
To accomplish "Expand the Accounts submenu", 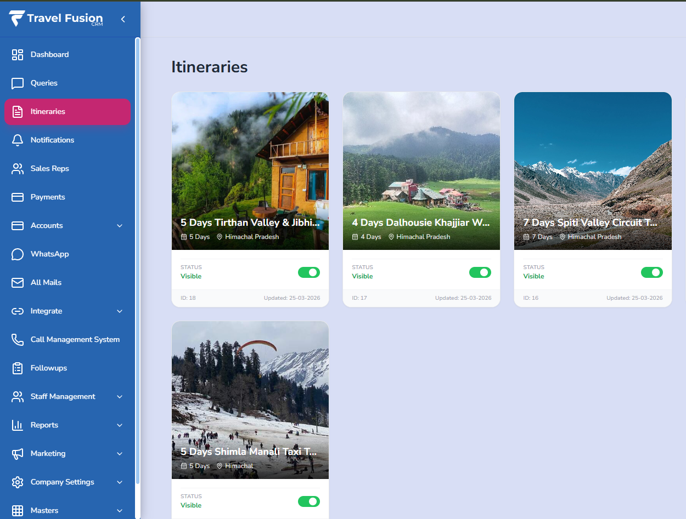I will point(120,226).
